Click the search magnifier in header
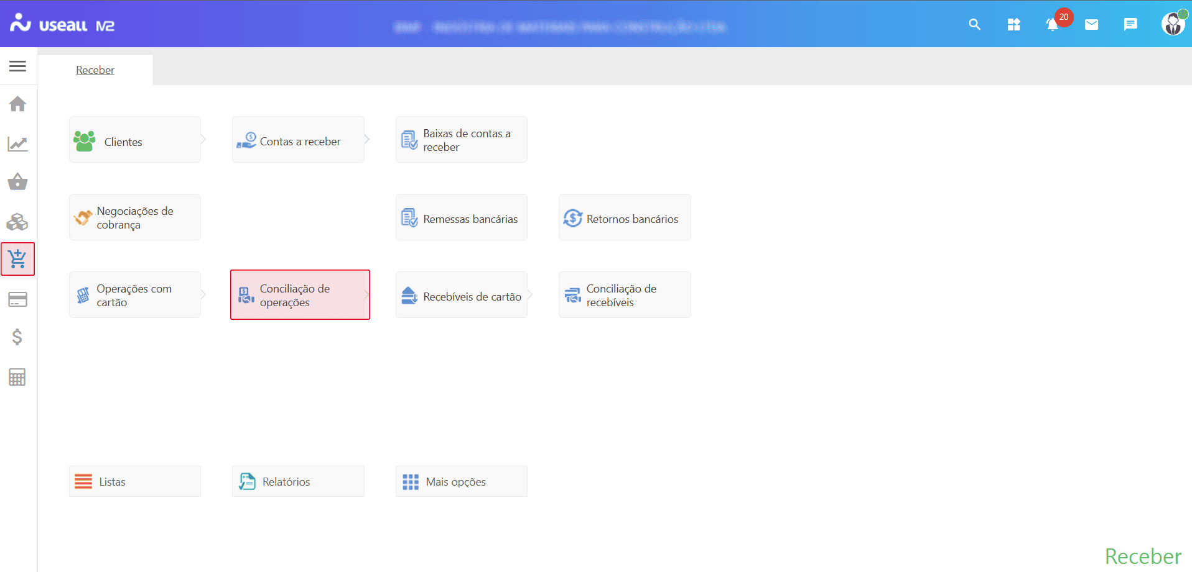The height and width of the screenshot is (572, 1192). click(x=974, y=25)
